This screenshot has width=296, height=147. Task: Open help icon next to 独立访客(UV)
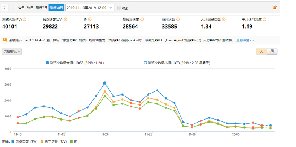66,19
